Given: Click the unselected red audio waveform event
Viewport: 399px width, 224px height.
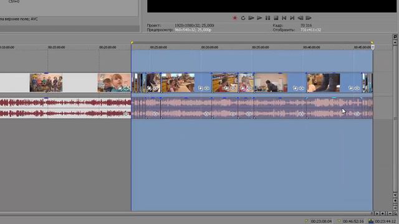Looking at the screenshot, I should (x=65, y=108).
